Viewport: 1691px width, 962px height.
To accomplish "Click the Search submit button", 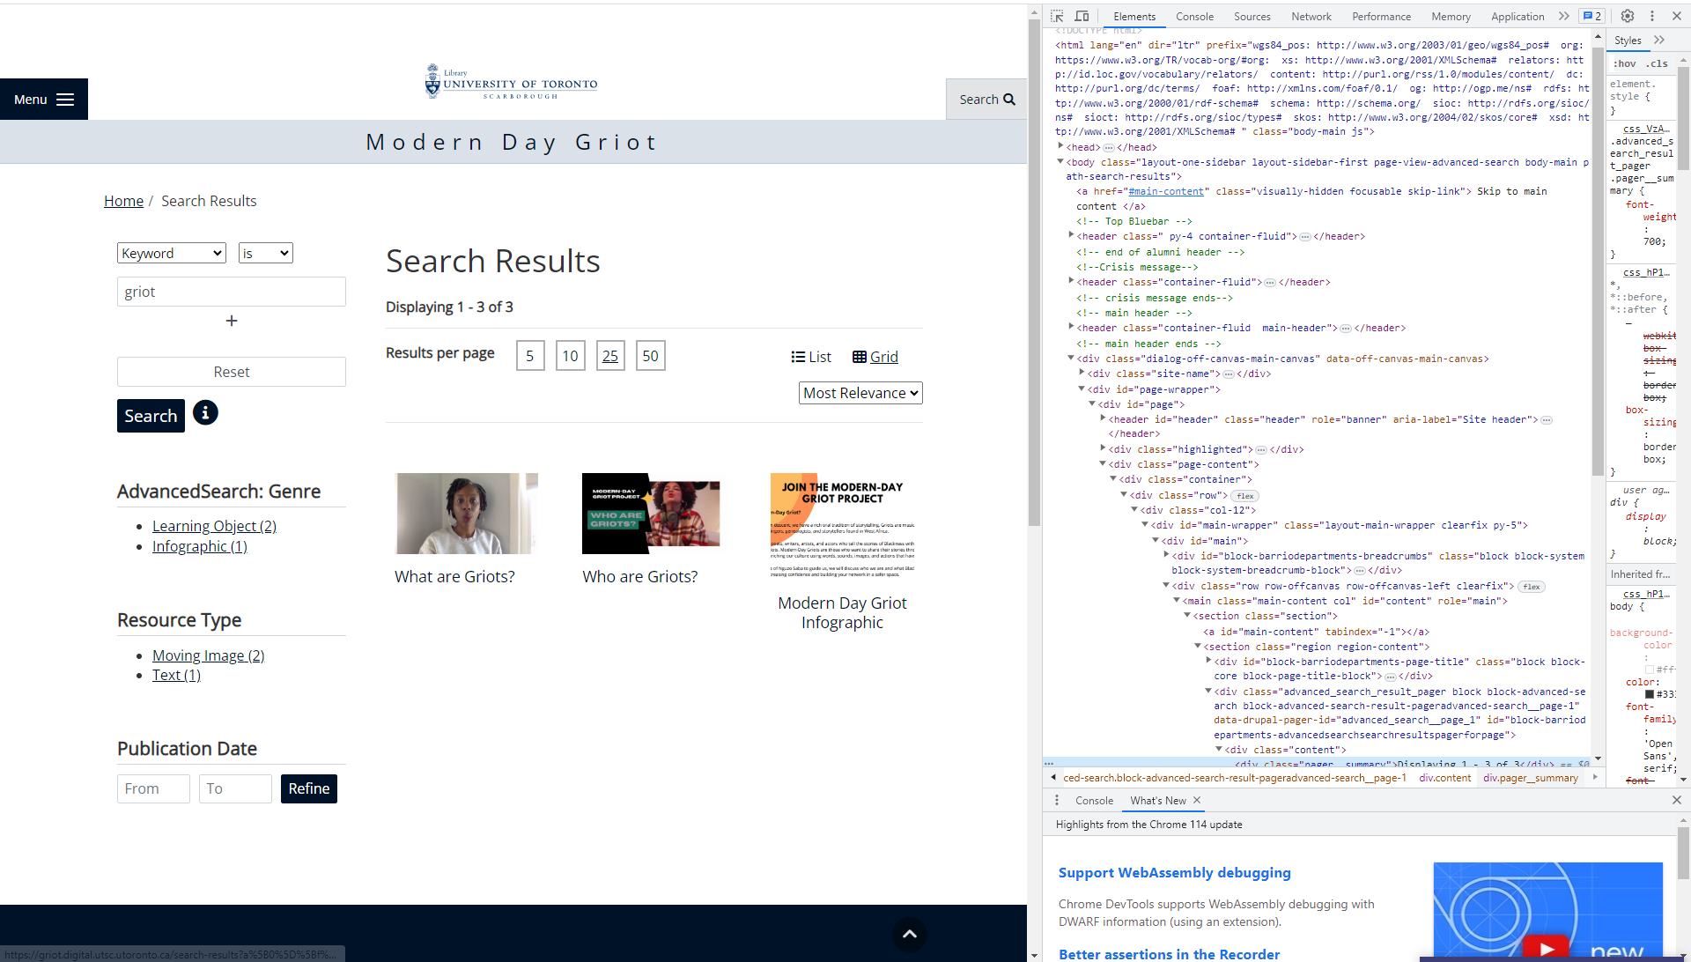I will click(151, 416).
